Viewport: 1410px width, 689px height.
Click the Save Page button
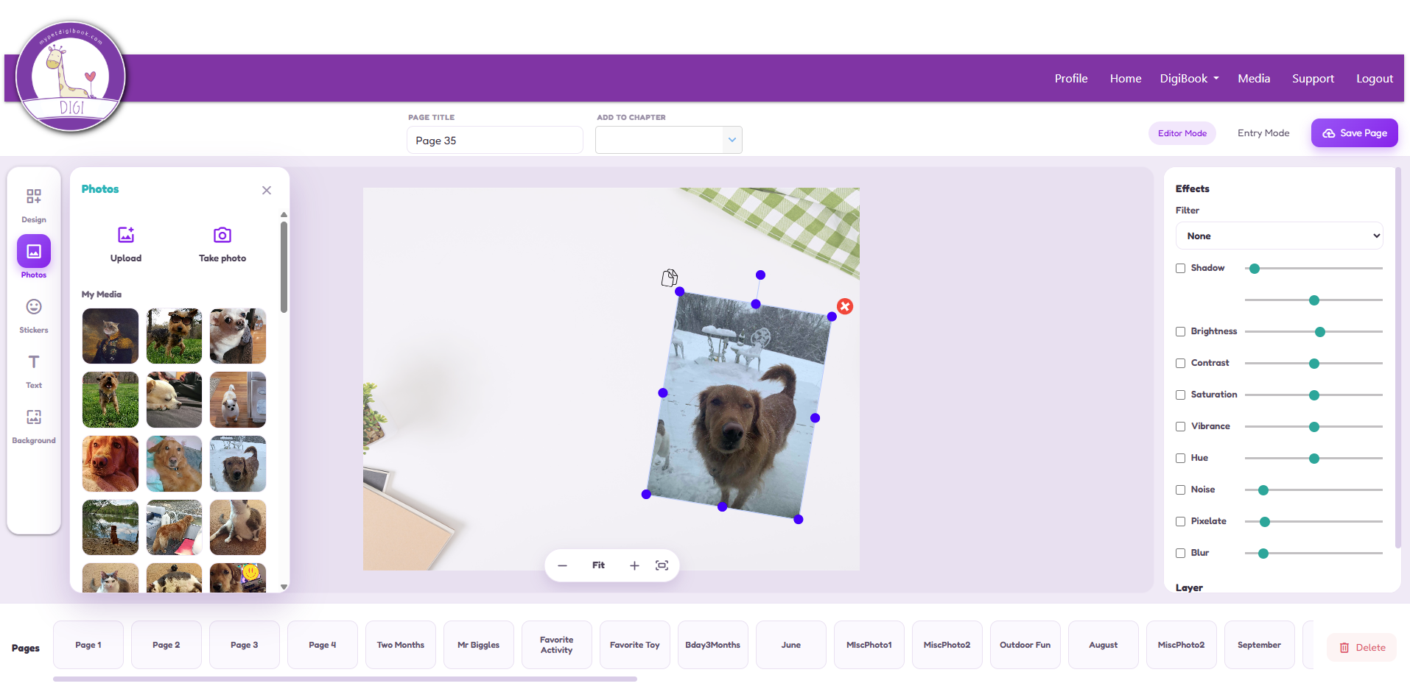tap(1355, 133)
